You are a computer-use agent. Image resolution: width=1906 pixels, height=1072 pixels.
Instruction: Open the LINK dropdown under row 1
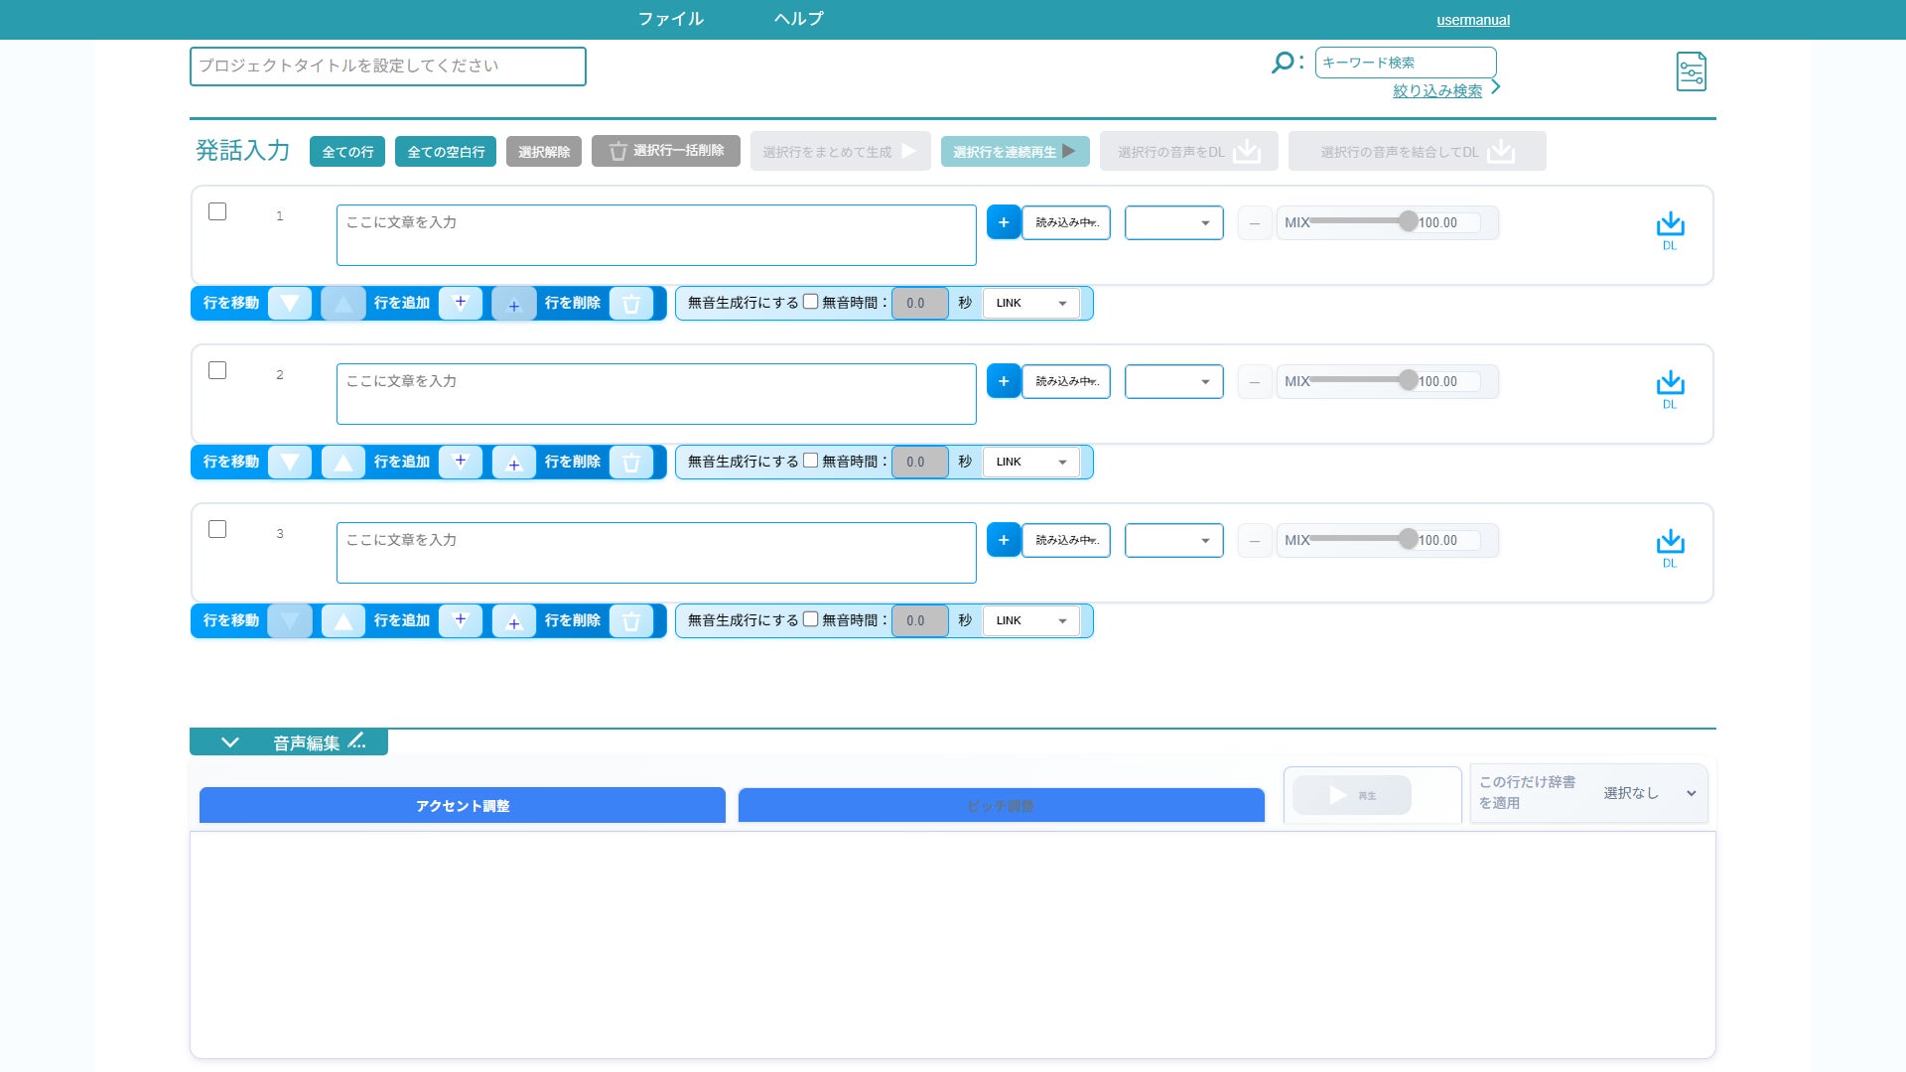click(x=1030, y=304)
